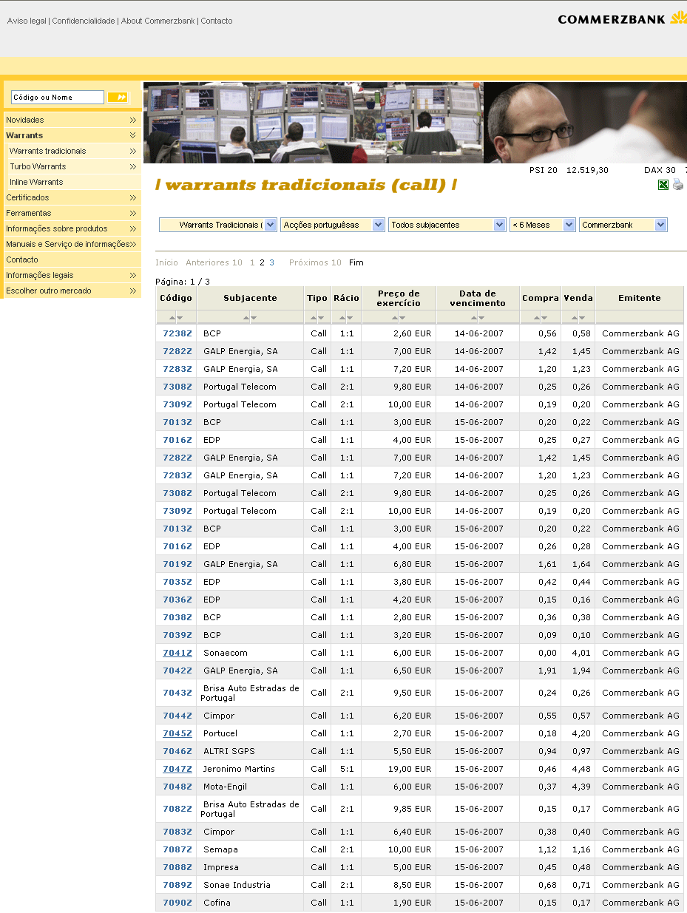Go to results page 1
Image resolution: width=687 pixels, height=913 pixels.
click(x=252, y=262)
